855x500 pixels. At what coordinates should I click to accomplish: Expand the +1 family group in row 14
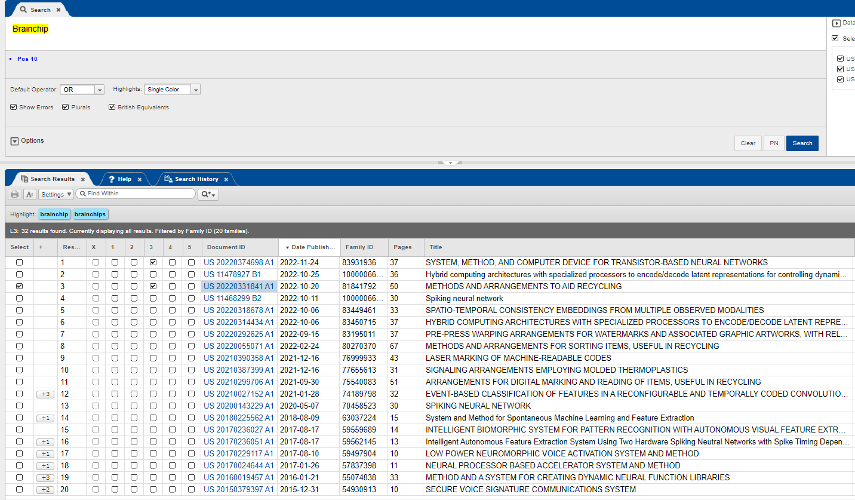pos(45,418)
